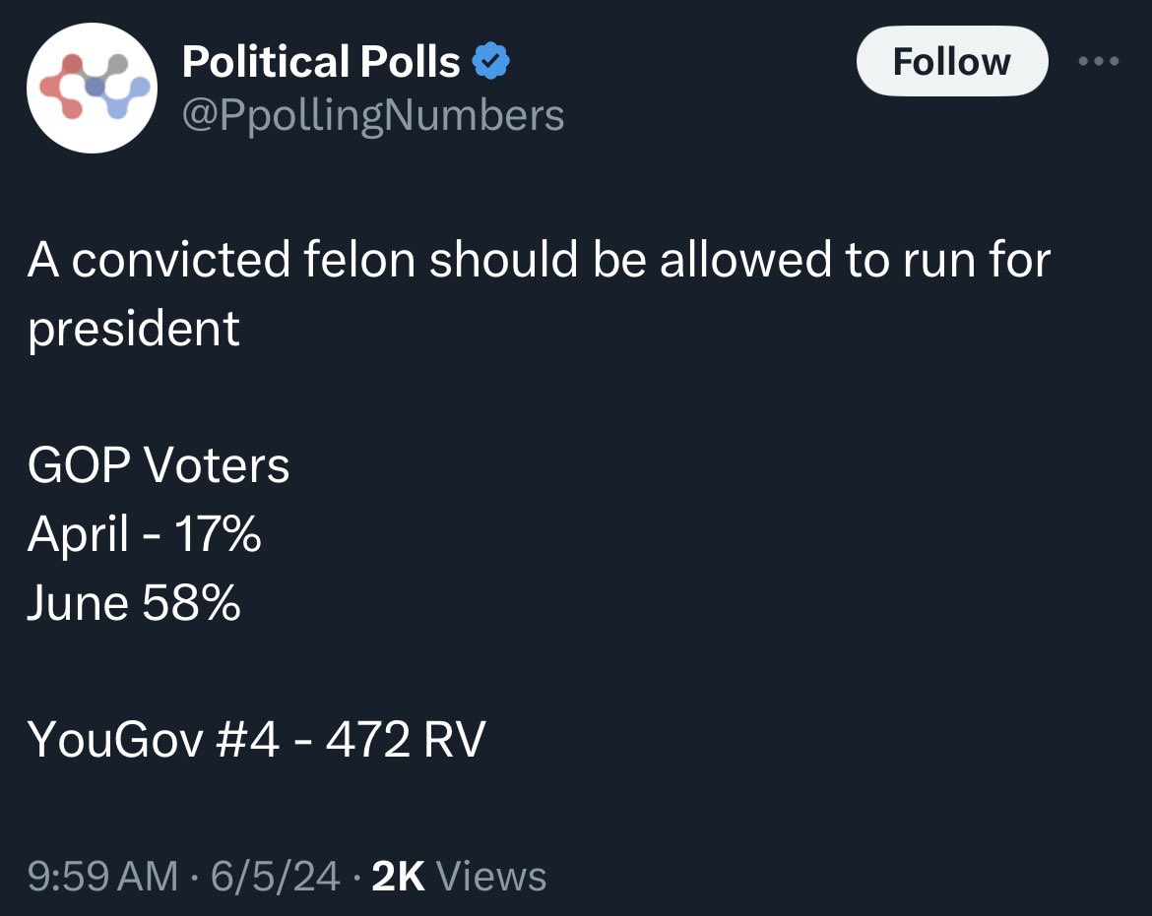
Task: Click the 17% figure
Action: (x=218, y=534)
